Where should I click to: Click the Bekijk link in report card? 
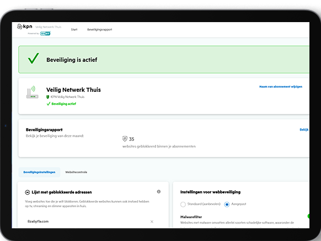(x=304, y=130)
